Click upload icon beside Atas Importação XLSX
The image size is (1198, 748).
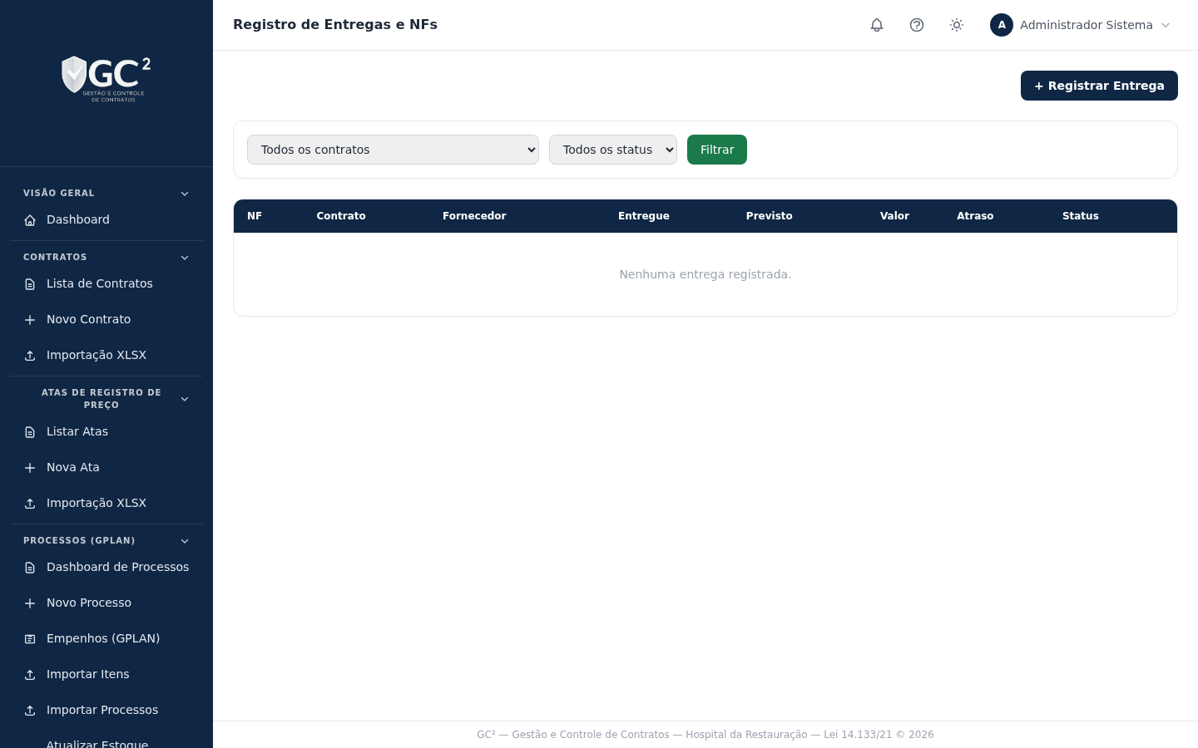tap(30, 504)
